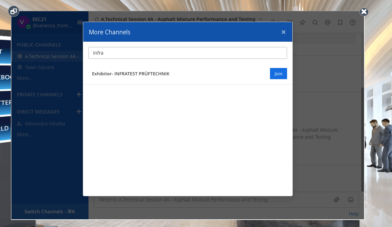Click the search magnifier icon
This screenshot has width=392, height=227.
[315, 22]
